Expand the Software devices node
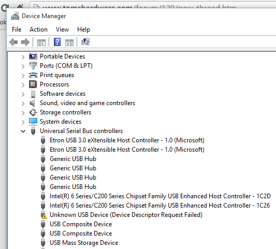276x249 pixels. click(23, 94)
